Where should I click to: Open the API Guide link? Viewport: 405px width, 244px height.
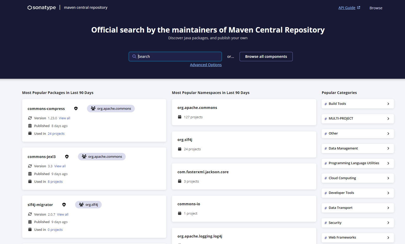(347, 8)
